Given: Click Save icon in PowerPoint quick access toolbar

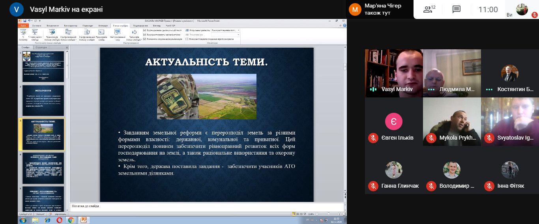Looking at the screenshot, I should tap(25, 21).
